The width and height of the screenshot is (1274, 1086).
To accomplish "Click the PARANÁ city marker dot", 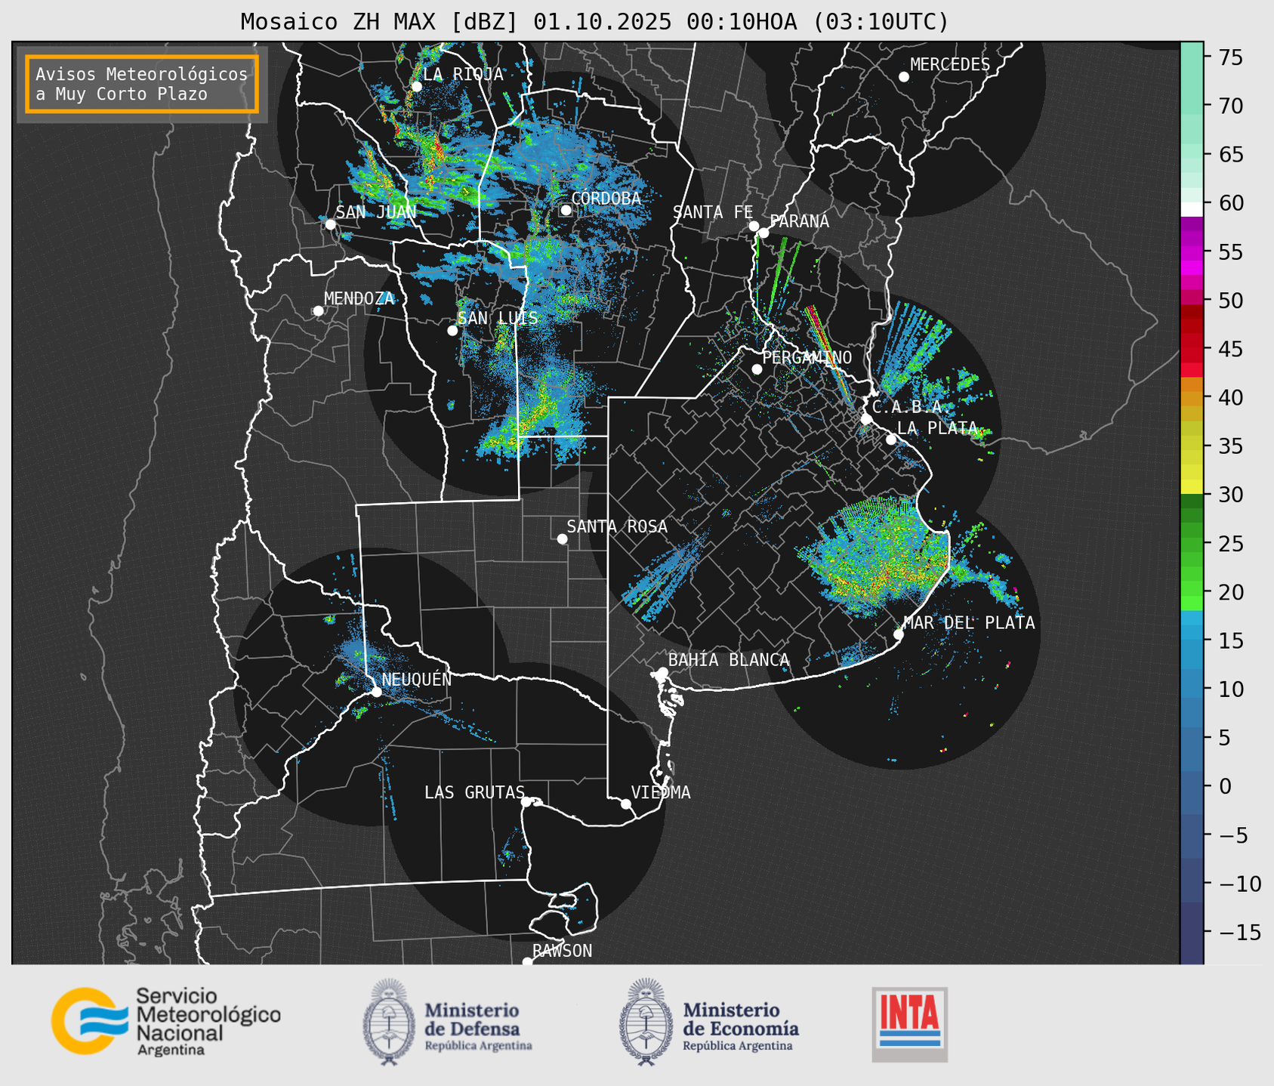I will click(763, 233).
